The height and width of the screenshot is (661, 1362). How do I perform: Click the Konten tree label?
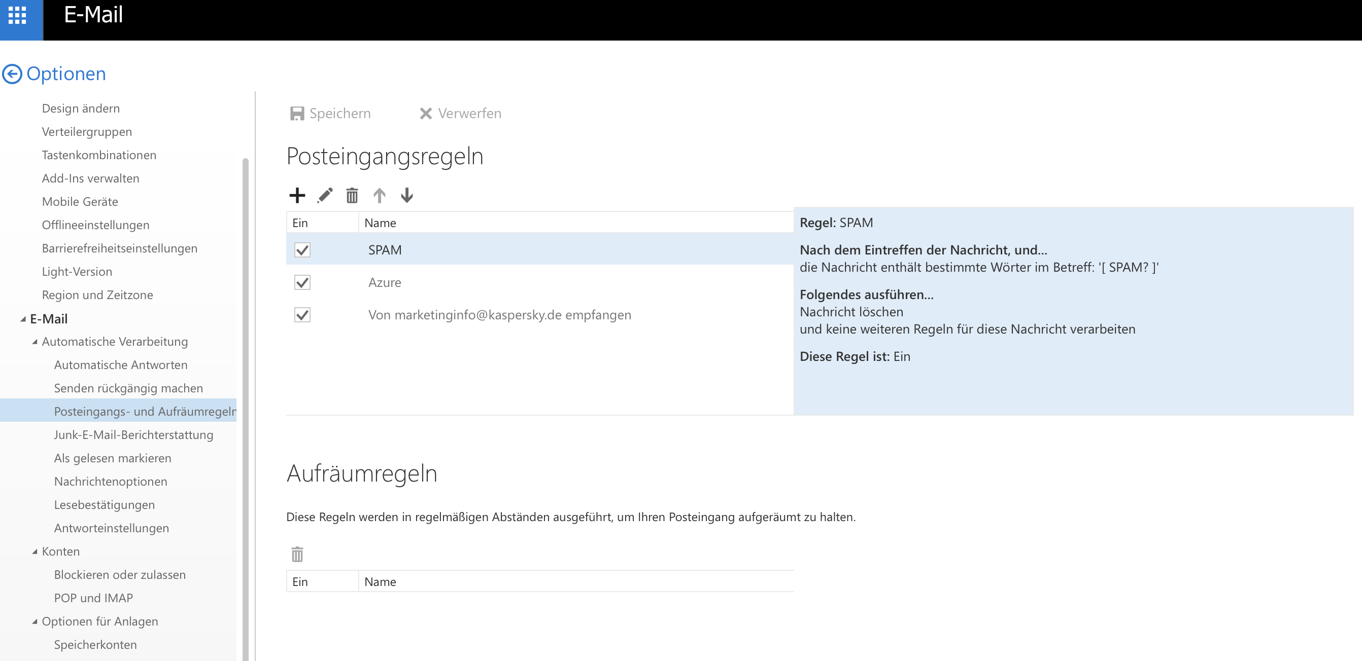tap(61, 551)
